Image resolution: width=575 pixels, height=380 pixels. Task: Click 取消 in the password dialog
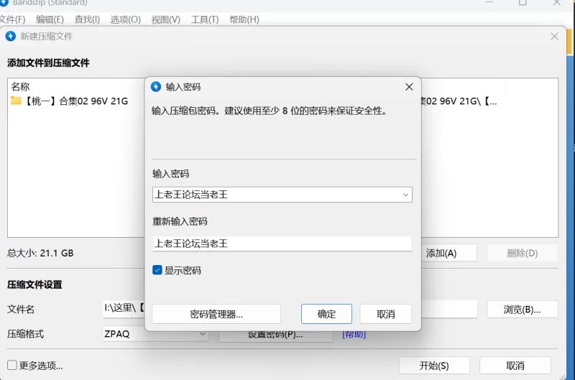coord(386,314)
